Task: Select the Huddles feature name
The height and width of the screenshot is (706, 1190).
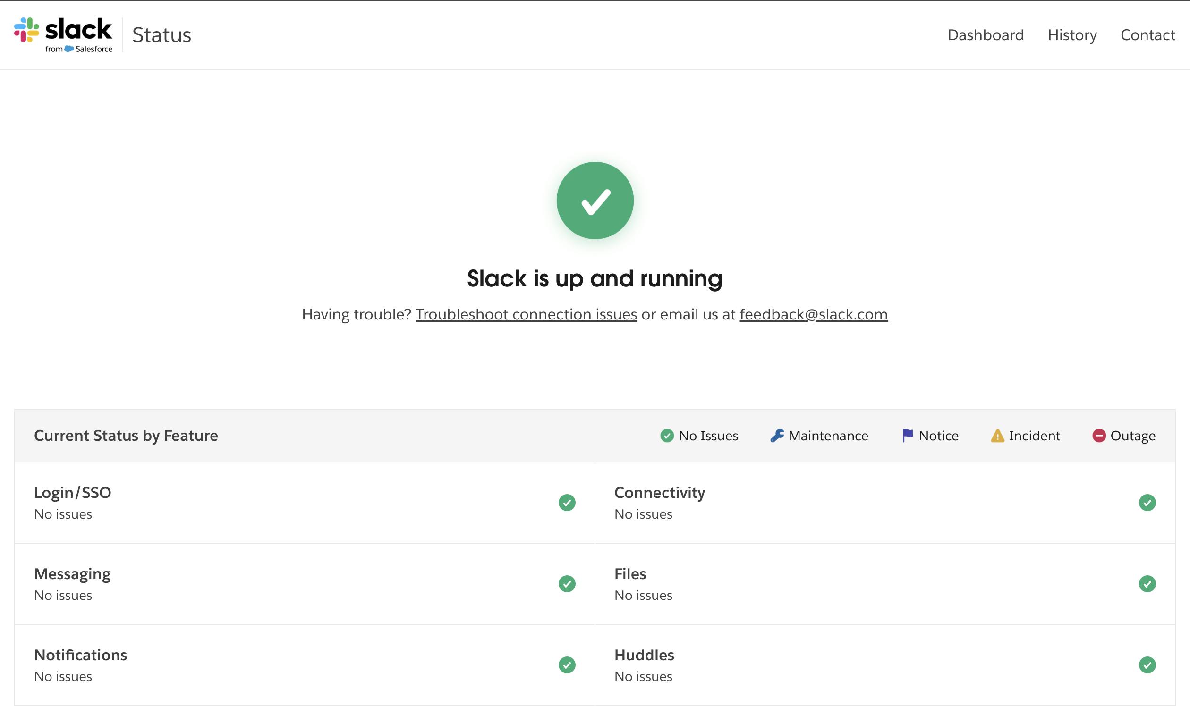Action: click(644, 655)
